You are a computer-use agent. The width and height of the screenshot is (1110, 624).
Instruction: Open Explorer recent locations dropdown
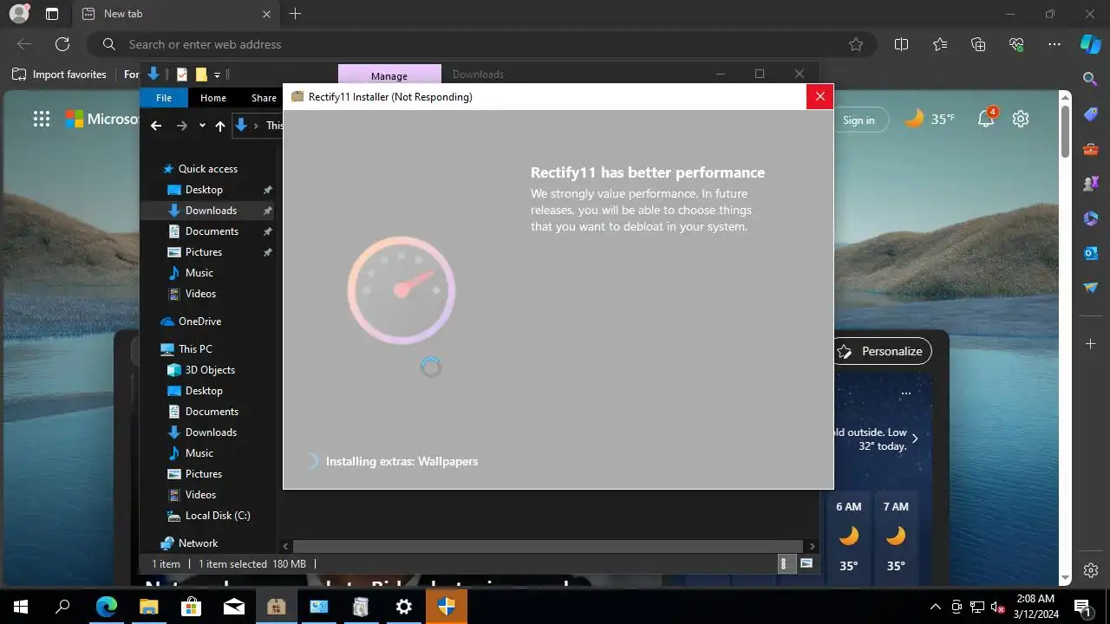(202, 126)
